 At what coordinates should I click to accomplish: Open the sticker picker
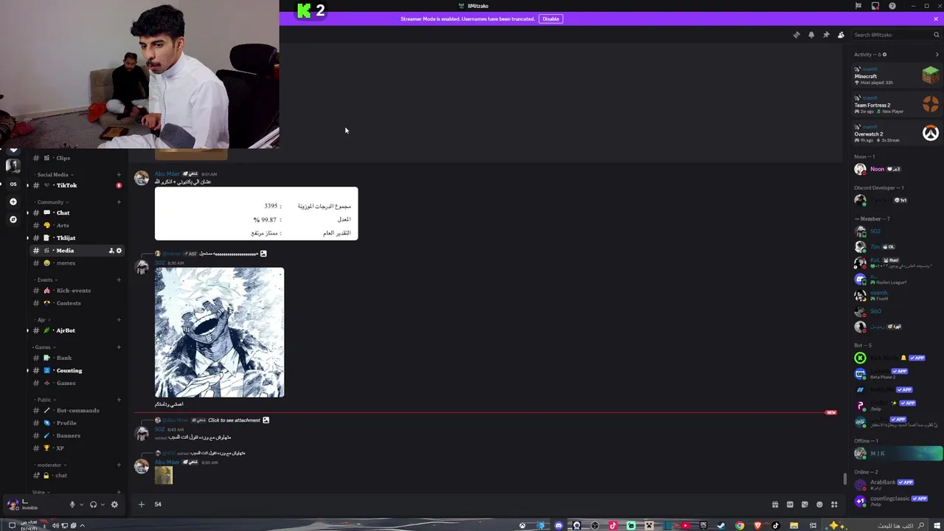(805, 504)
